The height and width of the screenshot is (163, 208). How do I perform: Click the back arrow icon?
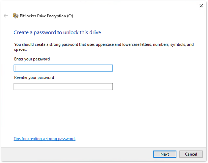point(6,16)
